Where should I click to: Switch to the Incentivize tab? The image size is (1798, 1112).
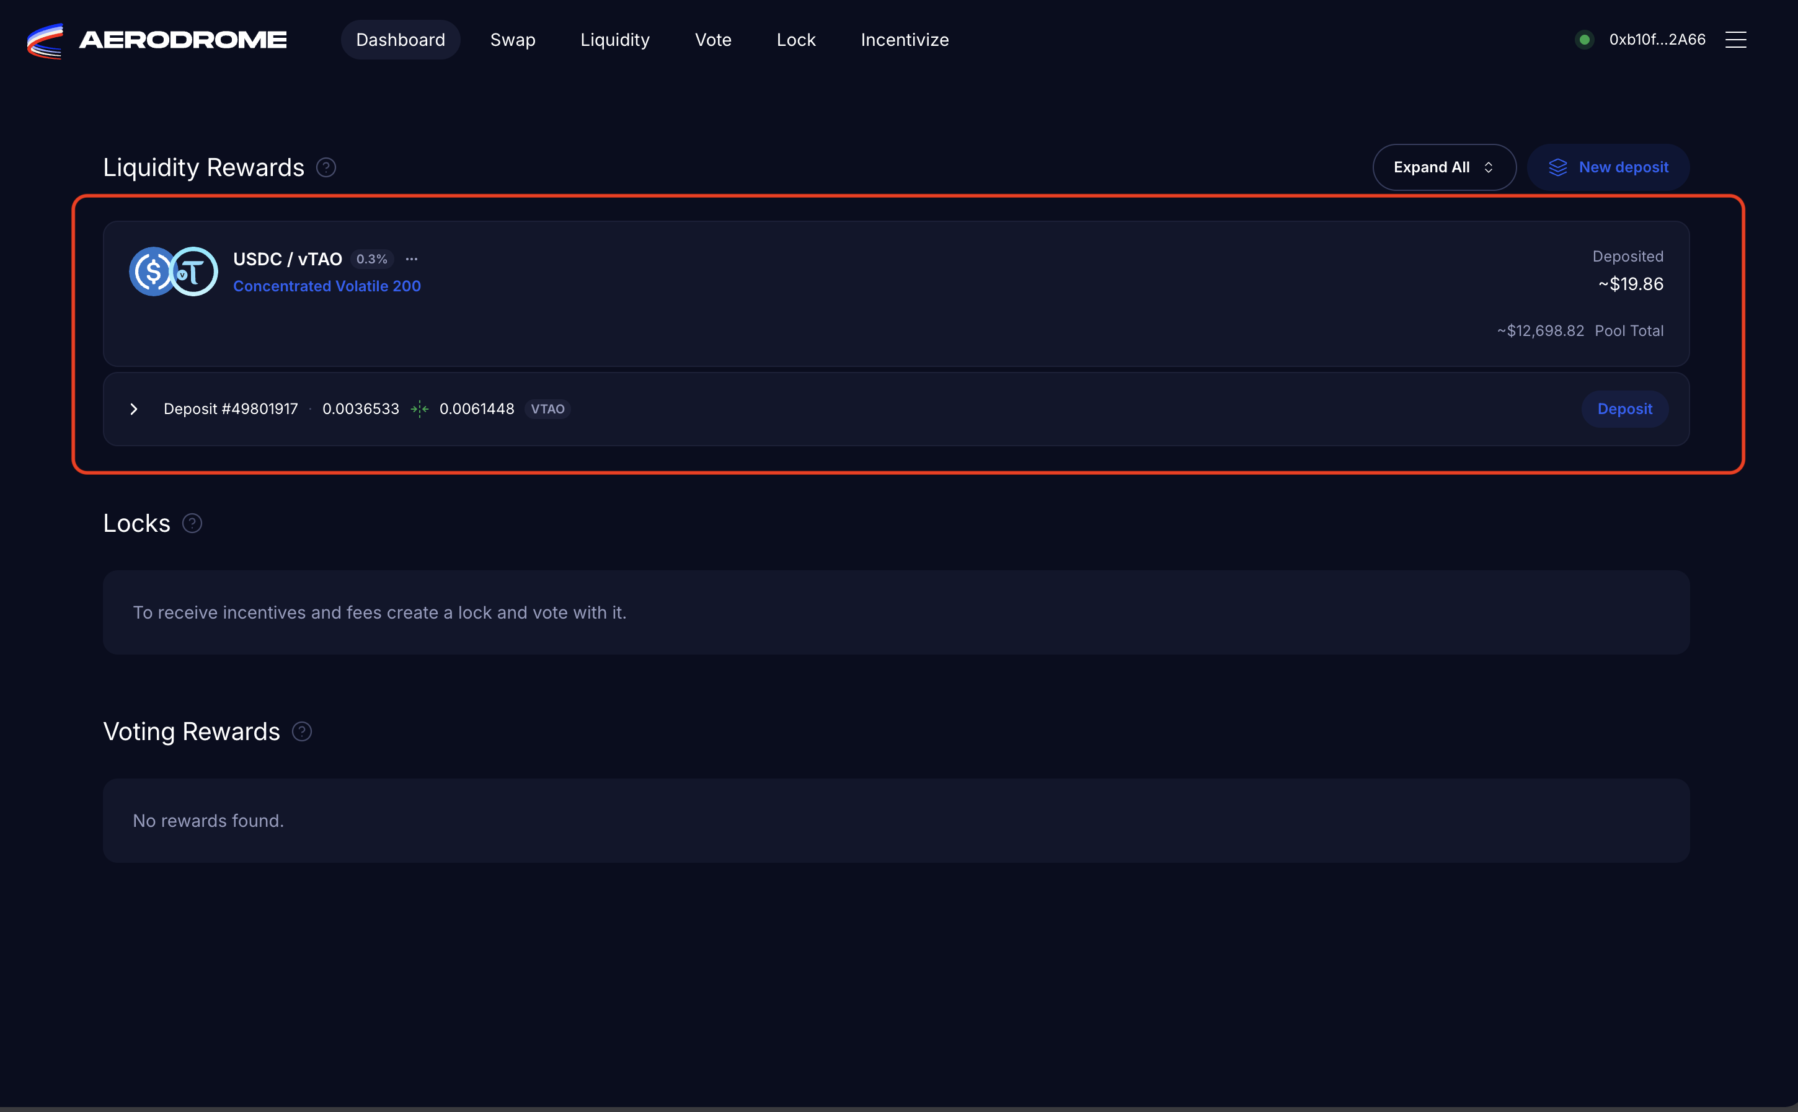tap(904, 40)
